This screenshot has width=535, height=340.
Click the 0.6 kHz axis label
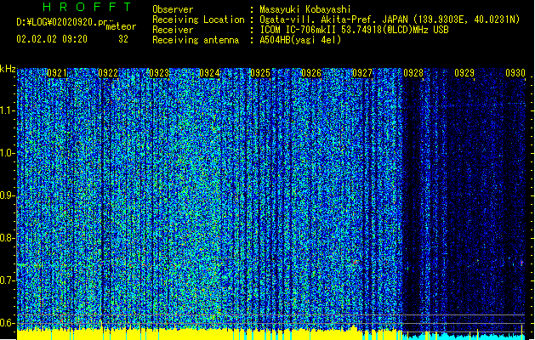coord(7,323)
